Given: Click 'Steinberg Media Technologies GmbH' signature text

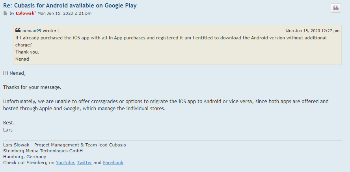Looking at the screenshot, I should click(43, 151).
